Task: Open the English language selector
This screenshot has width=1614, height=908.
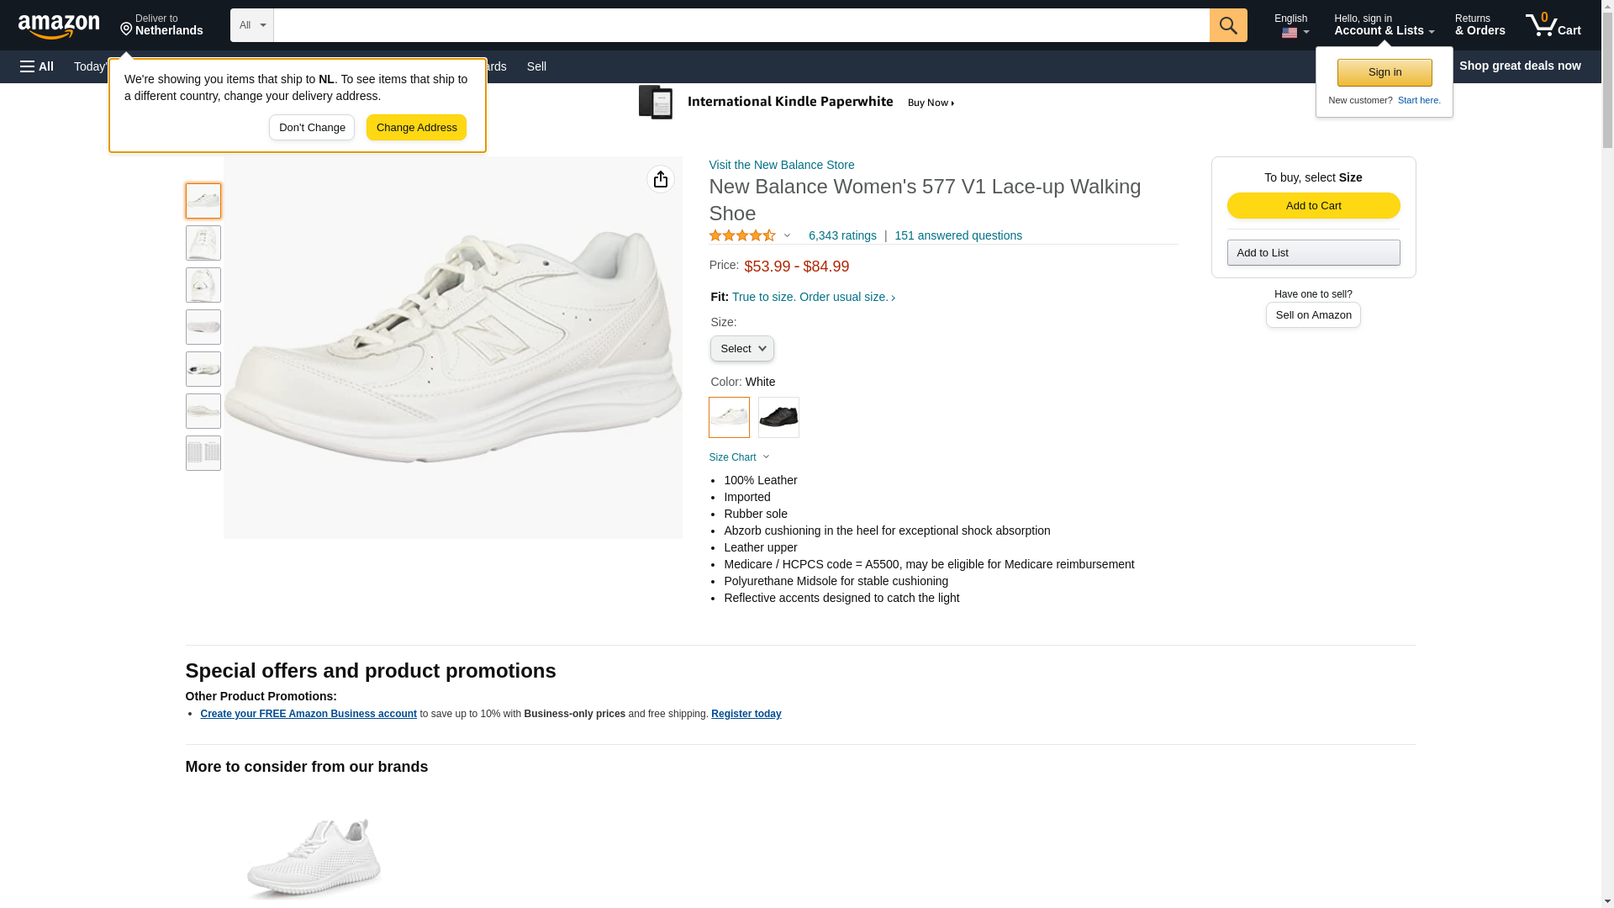Action: (x=1291, y=25)
